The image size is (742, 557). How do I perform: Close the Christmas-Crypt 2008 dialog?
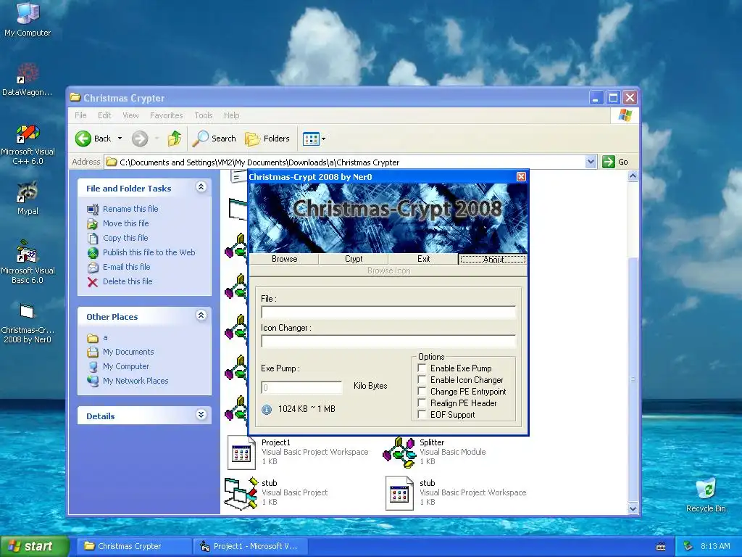point(521,177)
